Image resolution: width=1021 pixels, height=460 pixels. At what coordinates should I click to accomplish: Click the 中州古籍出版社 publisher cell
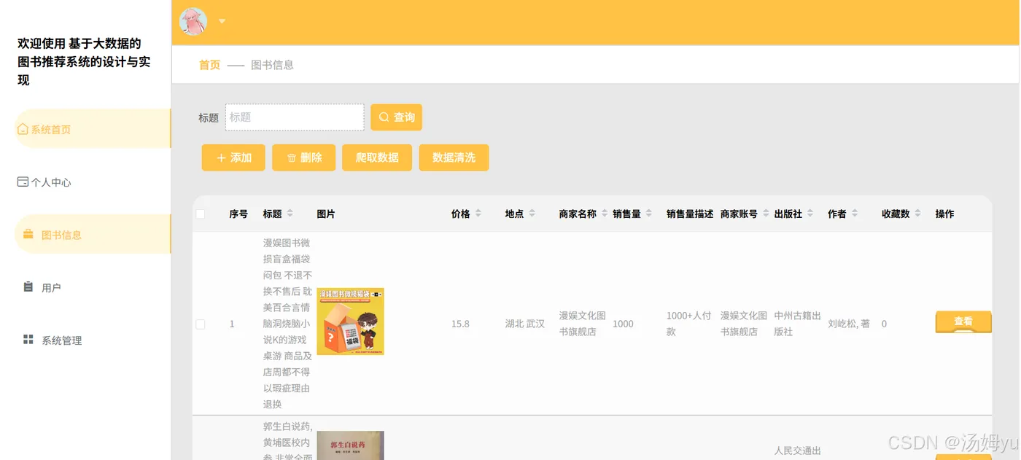click(798, 324)
